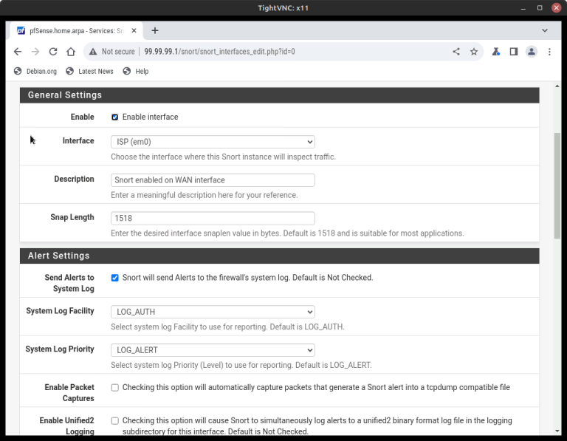Open the Chrome three-dot menu
This screenshot has width=567, height=441.
tap(549, 52)
